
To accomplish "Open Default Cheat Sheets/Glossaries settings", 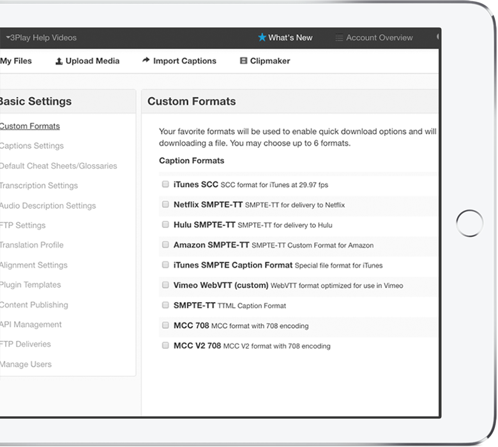I will tap(59, 166).
